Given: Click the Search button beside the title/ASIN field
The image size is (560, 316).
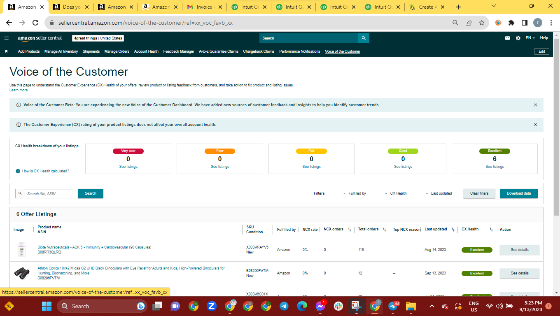Looking at the screenshot, I should coord(91,193).
